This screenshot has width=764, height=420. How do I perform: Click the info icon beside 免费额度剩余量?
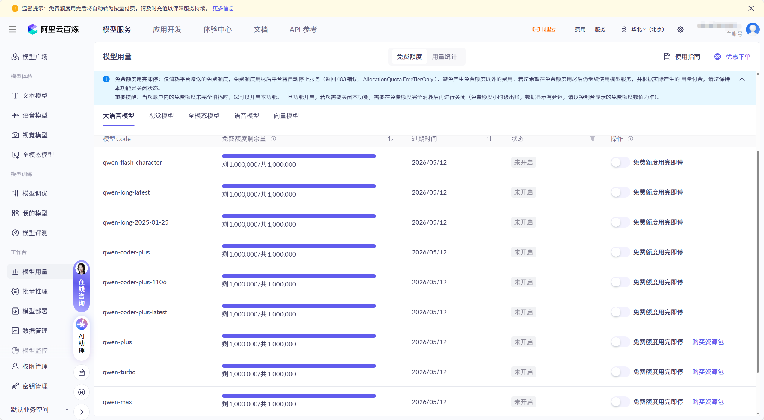(x=273, y=139)
